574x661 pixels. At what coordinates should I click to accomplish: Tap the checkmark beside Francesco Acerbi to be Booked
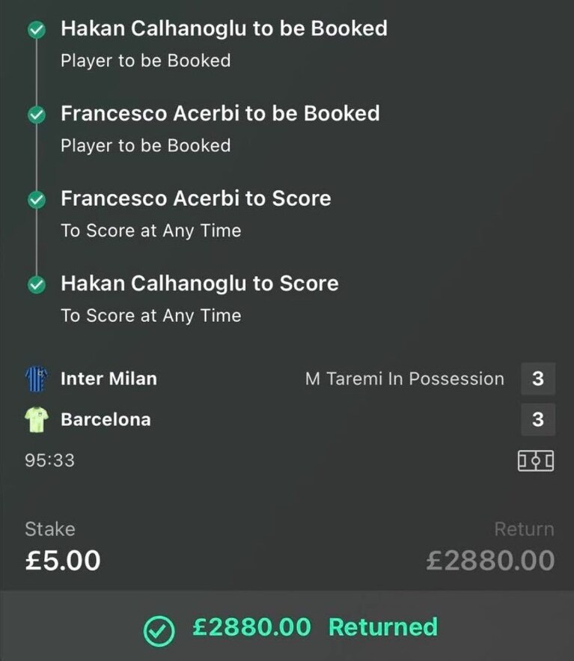point(37,115)
